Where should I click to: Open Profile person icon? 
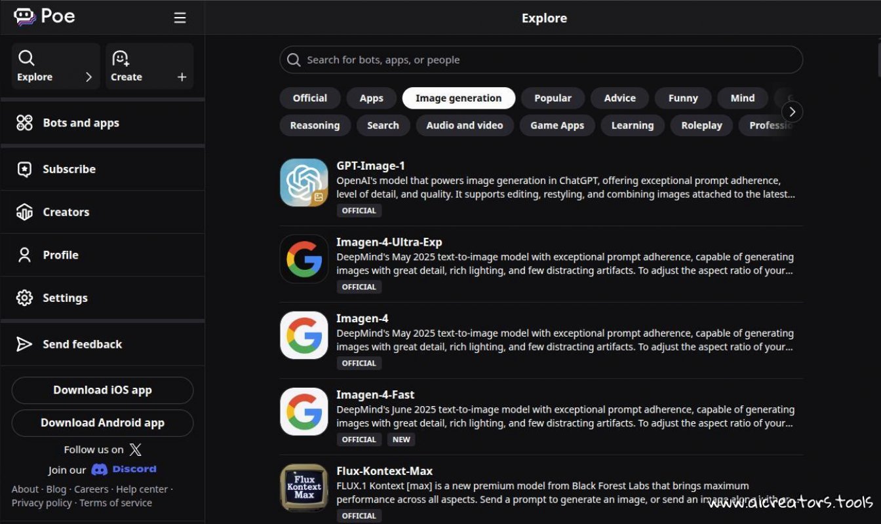24,255
